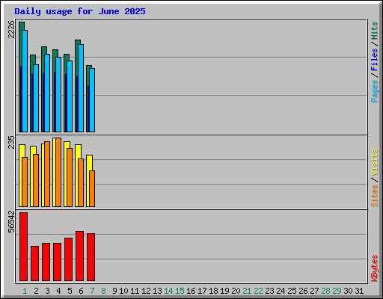Click the day 23 label on the x-axis
383x299 pixels.
(x=269, y=291)
